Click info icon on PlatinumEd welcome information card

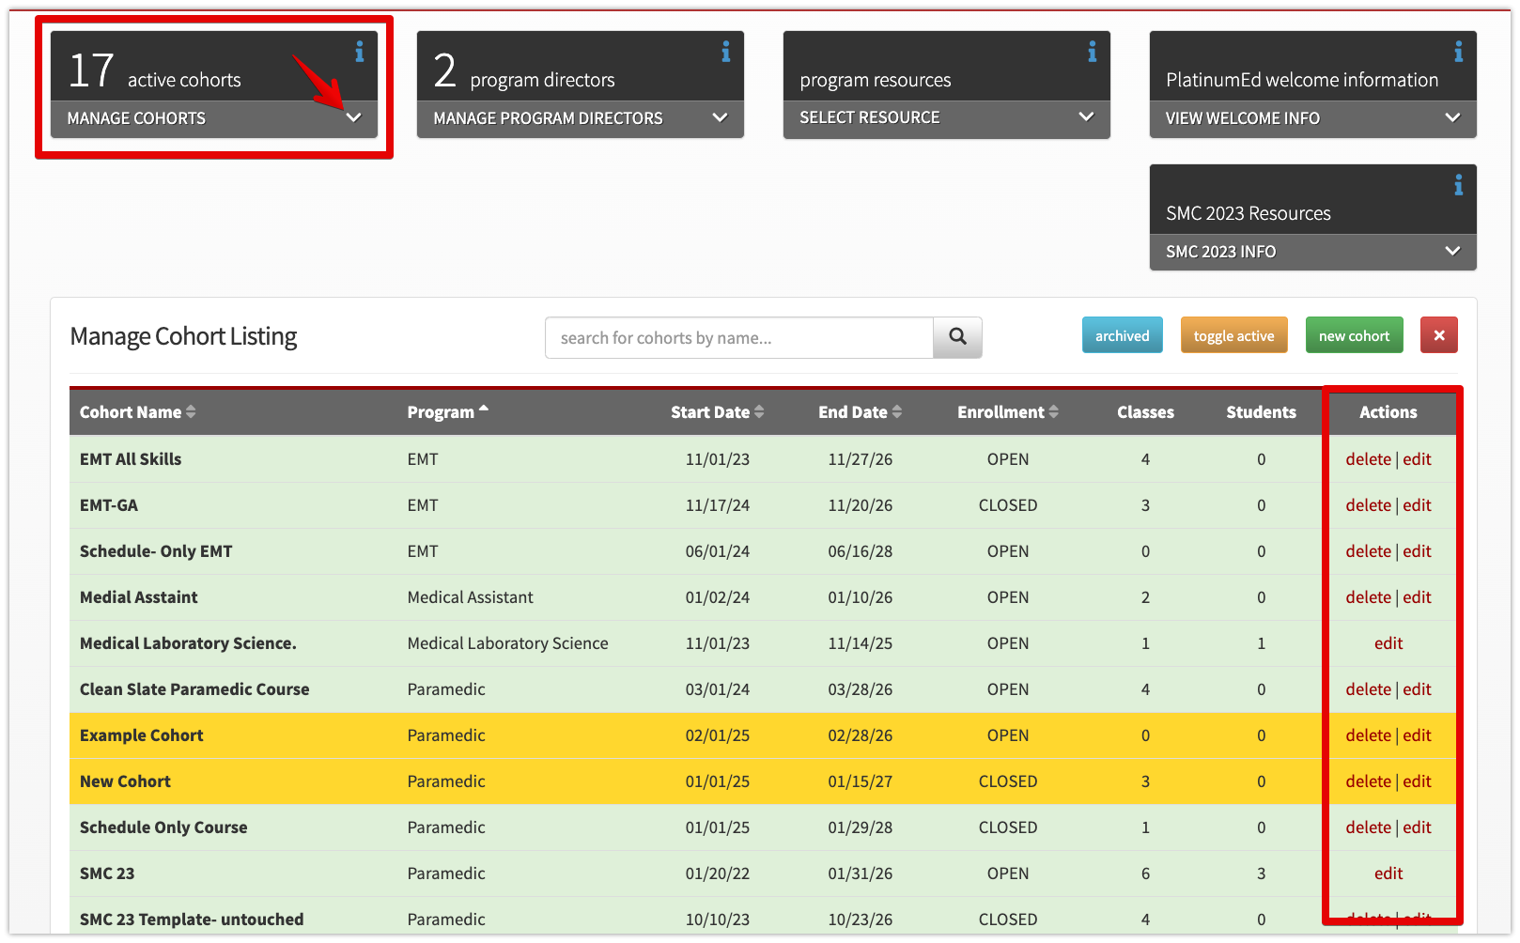(1458, 53)
